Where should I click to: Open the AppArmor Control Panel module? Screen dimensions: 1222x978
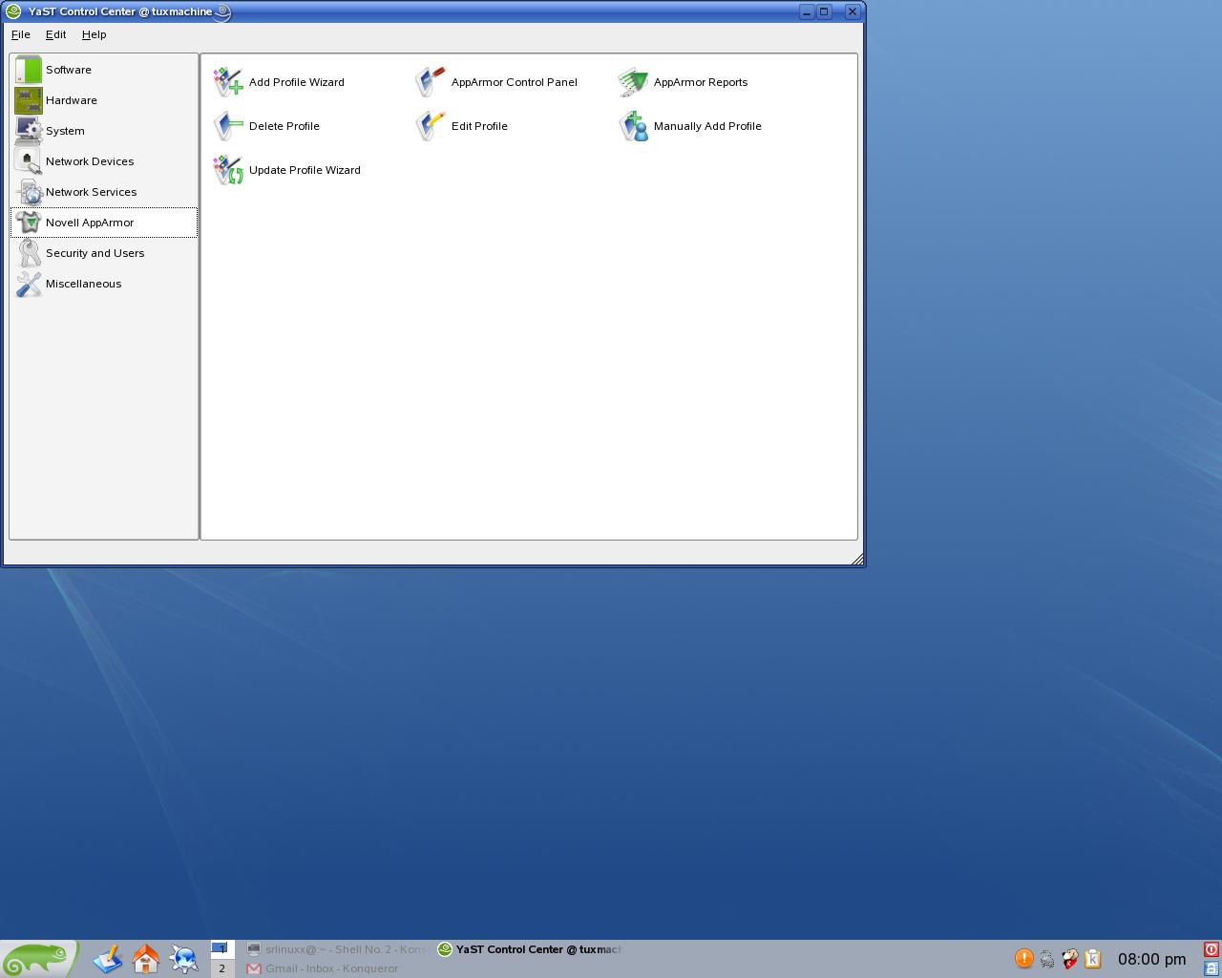click(x=496, y=82)
